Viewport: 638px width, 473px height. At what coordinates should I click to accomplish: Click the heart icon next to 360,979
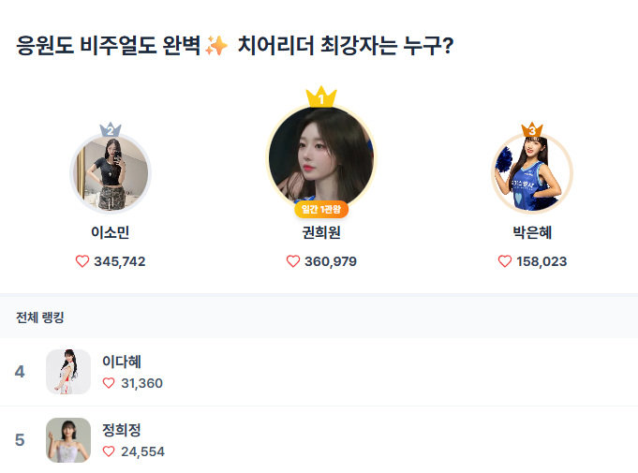tap(293, 261)
